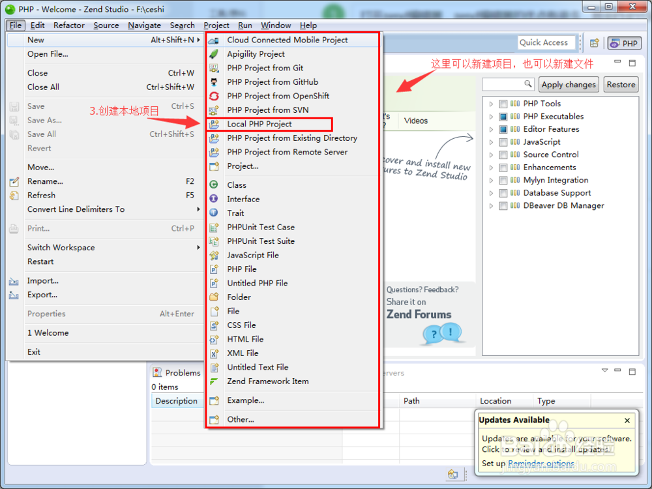Screen dimensions: 652x489
Task: Click the Interface purple circle icon
Action: pos(214,199)
